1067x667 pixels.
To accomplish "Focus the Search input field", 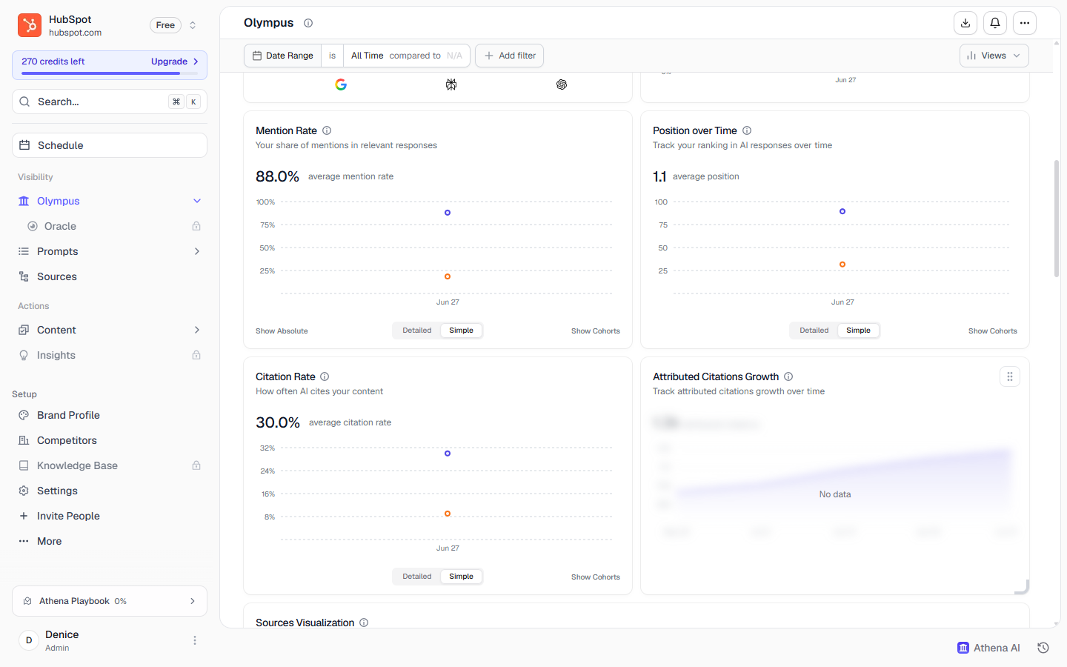I will coord(110,102).
